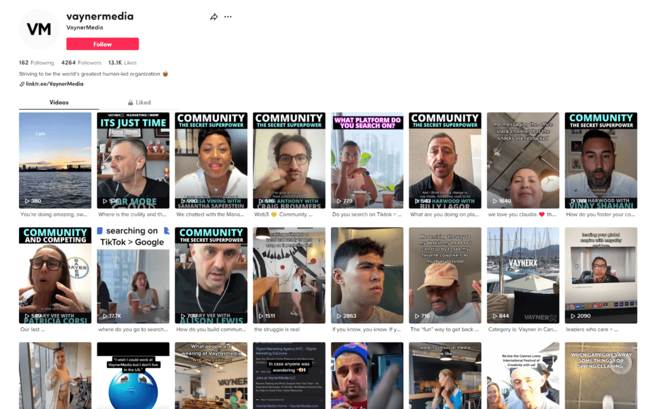Click the share arrow icon next to vaynermedia
Image resolution: width=648 pixels, height=409 pixels.
click(214, 17)
